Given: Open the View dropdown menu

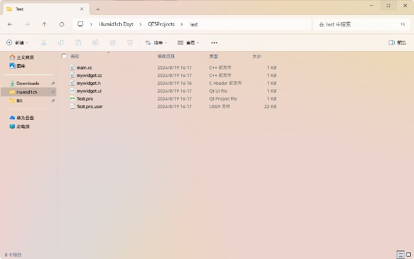Looking at the screenshot, I should pyautogui.click(x=189, y=43).
